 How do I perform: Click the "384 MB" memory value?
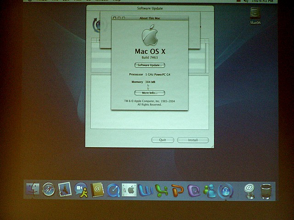pos(150,82)
